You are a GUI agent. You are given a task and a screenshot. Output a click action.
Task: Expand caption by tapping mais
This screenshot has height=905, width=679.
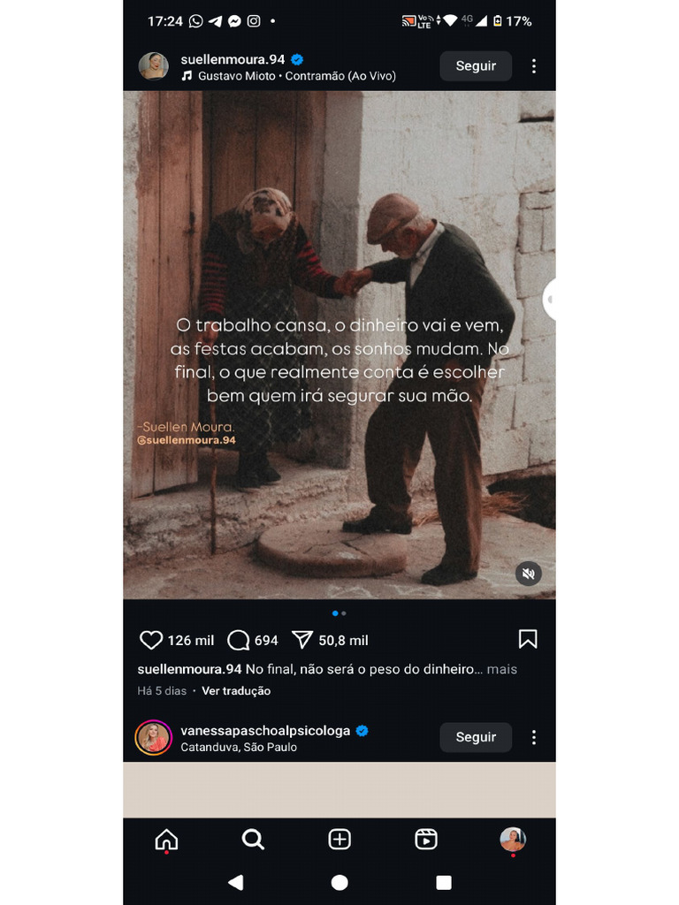(502, 670)
